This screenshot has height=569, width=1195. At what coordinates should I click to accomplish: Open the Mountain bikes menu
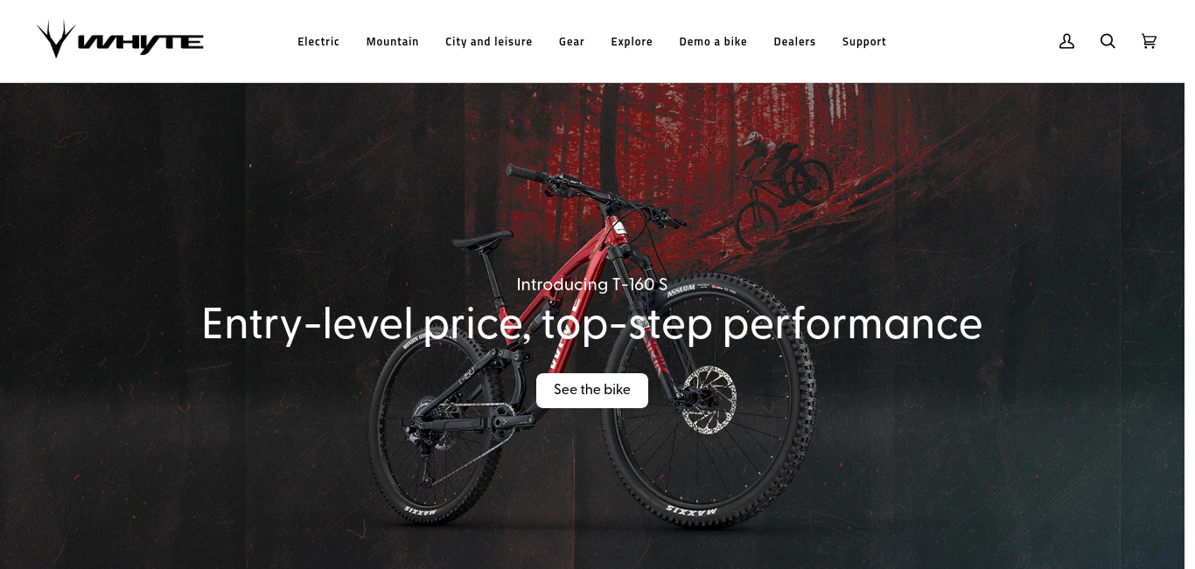392,42
